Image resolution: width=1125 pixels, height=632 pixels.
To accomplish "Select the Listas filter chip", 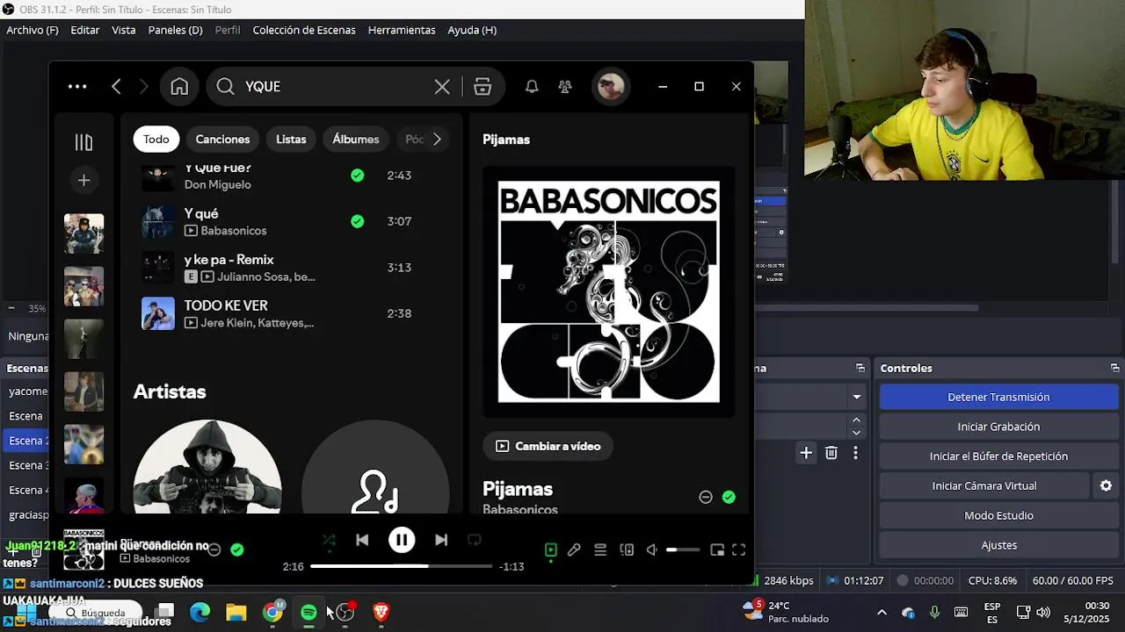I will coord(291,139).
